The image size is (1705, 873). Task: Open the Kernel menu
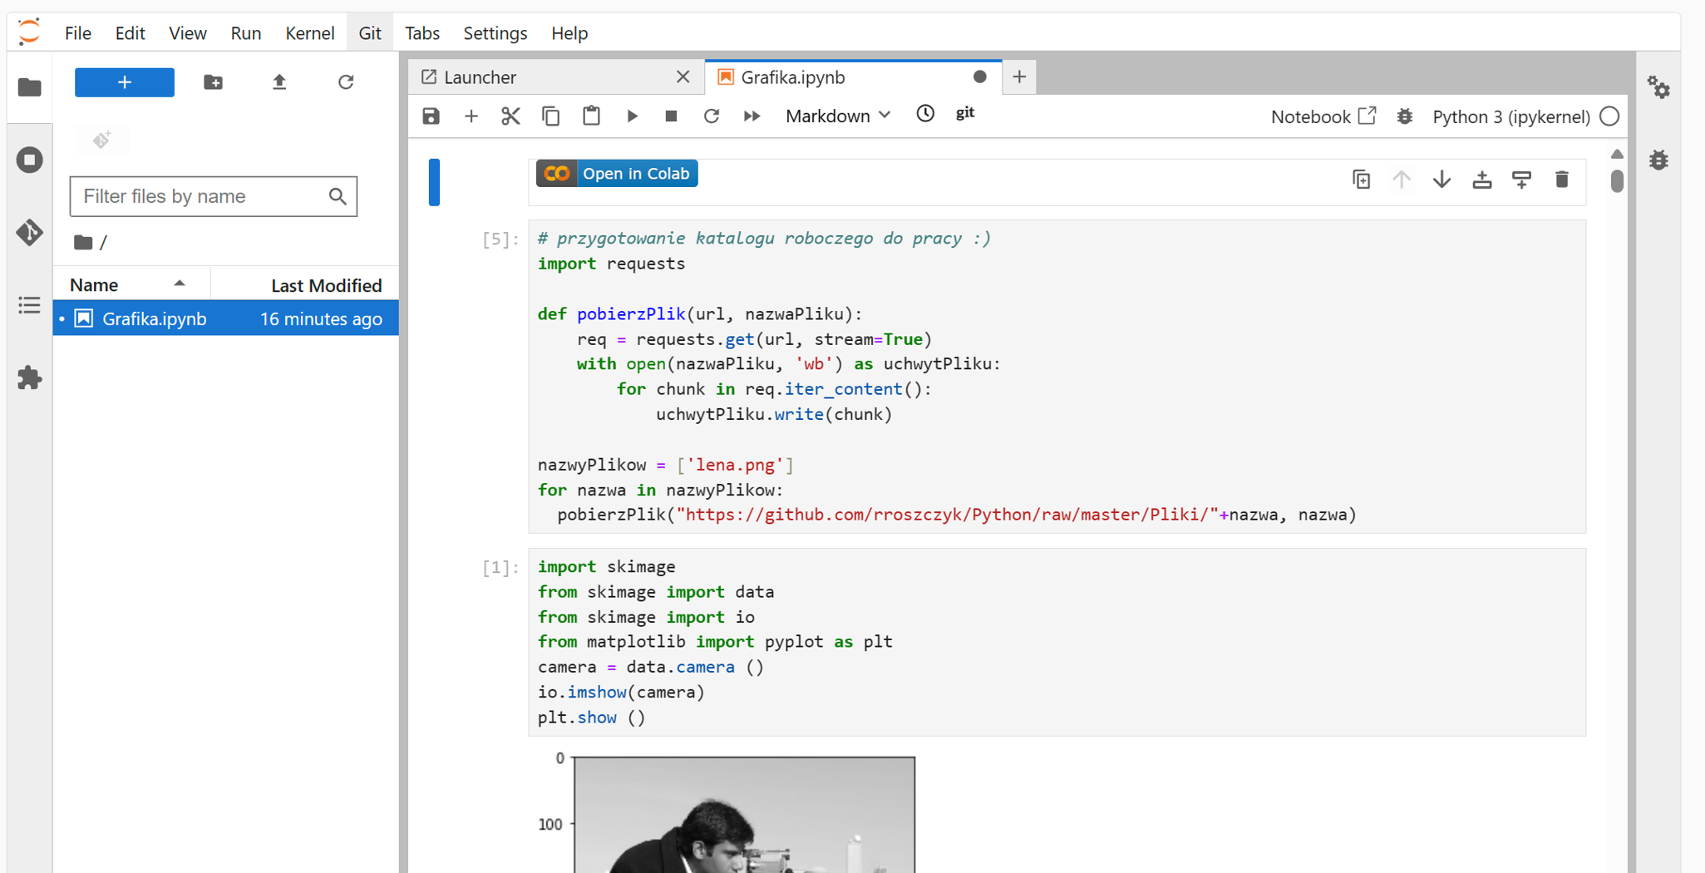coord(309,33)
